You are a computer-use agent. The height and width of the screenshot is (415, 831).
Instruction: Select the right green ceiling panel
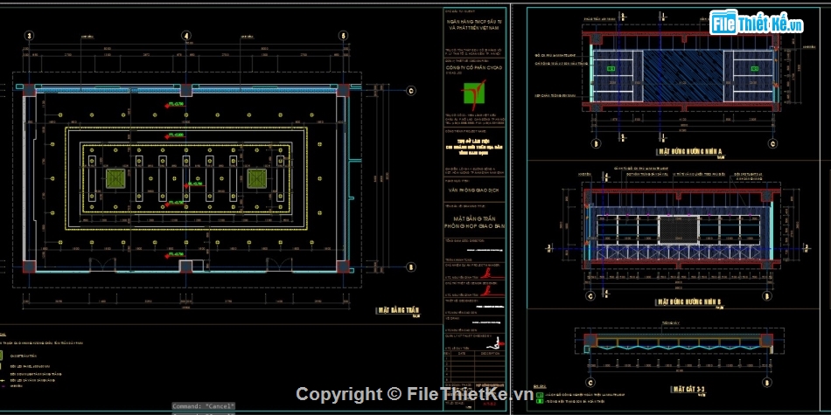[256, 178]
